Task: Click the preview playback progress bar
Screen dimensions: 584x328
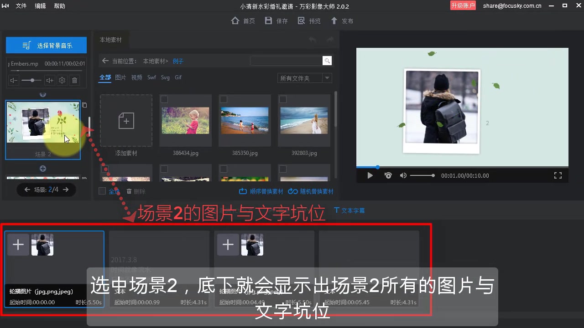Action: (462, 167)
